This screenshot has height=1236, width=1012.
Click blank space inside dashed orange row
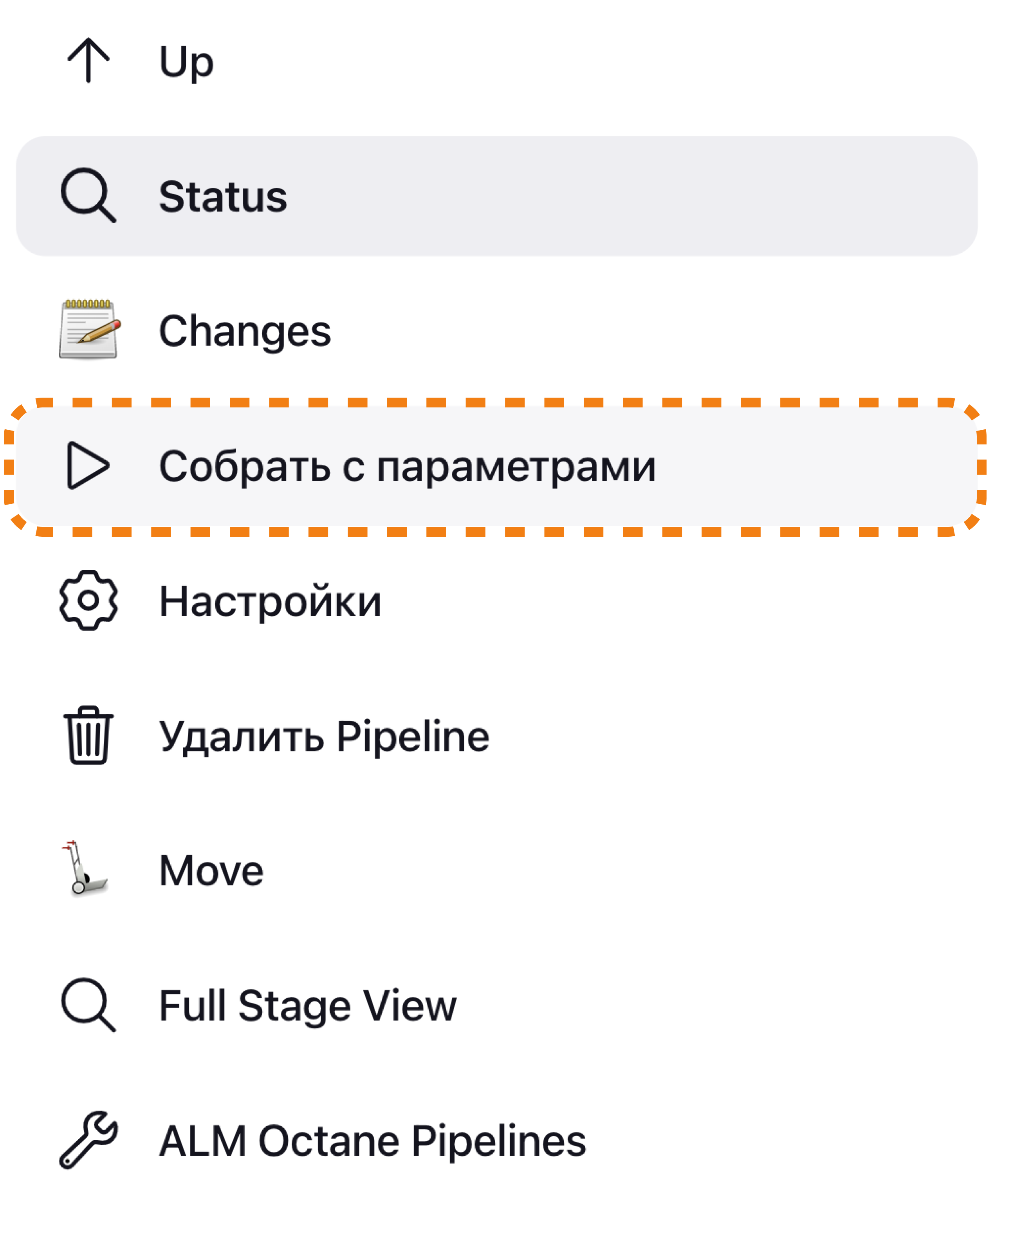pos(816,467)
